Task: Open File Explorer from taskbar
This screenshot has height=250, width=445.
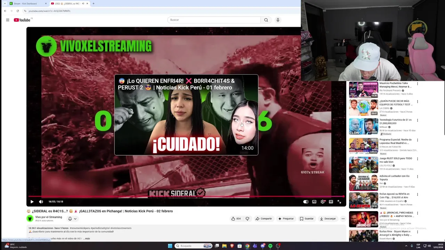Action: coord(225,246)
